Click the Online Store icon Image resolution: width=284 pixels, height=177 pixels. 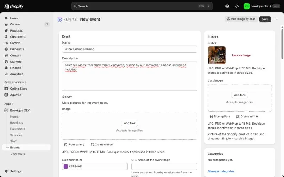(6, 88)
